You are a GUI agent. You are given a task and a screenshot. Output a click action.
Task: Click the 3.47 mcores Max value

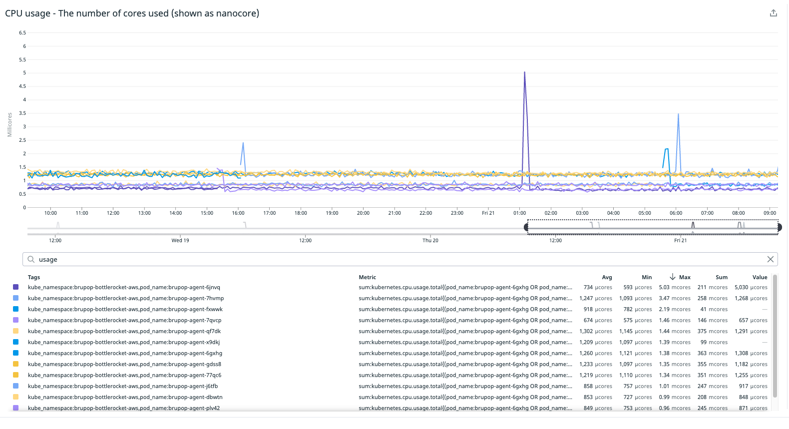point(675,298)
